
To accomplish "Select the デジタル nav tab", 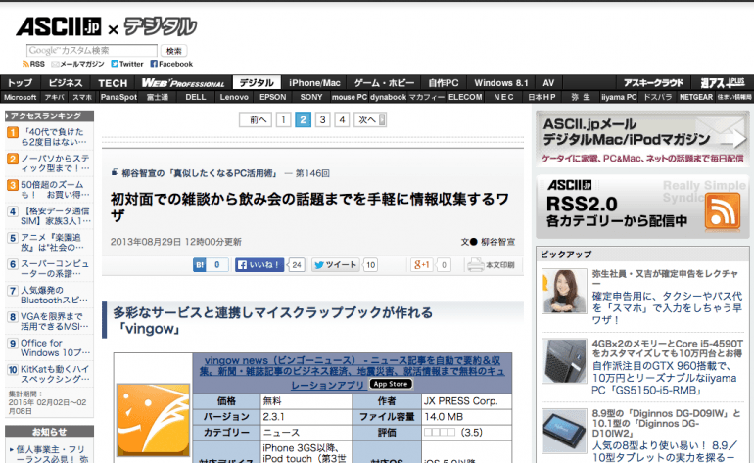I will click(x=257, y=82).
